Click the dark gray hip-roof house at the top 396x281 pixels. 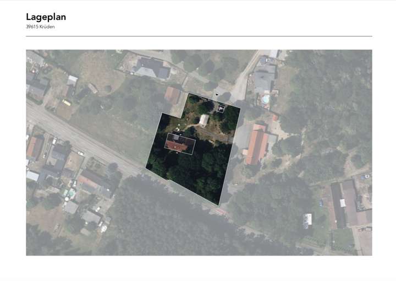coord(152,68)
